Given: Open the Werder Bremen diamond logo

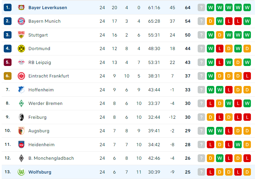Looking at the screenshot, I should (x=21, y=104).
